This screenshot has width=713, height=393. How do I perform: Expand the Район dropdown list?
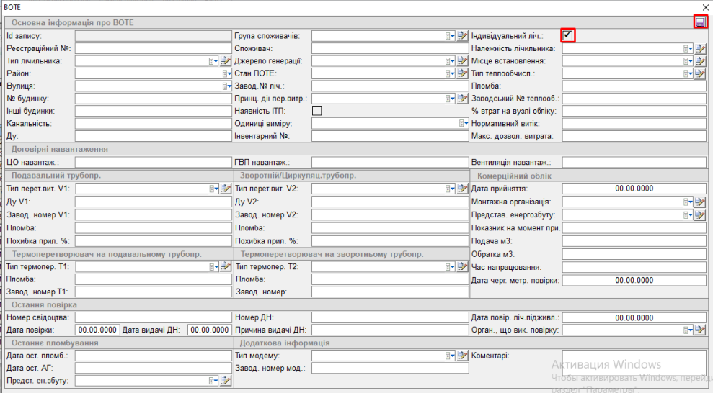pyautogui.click(x=226, y=73)
